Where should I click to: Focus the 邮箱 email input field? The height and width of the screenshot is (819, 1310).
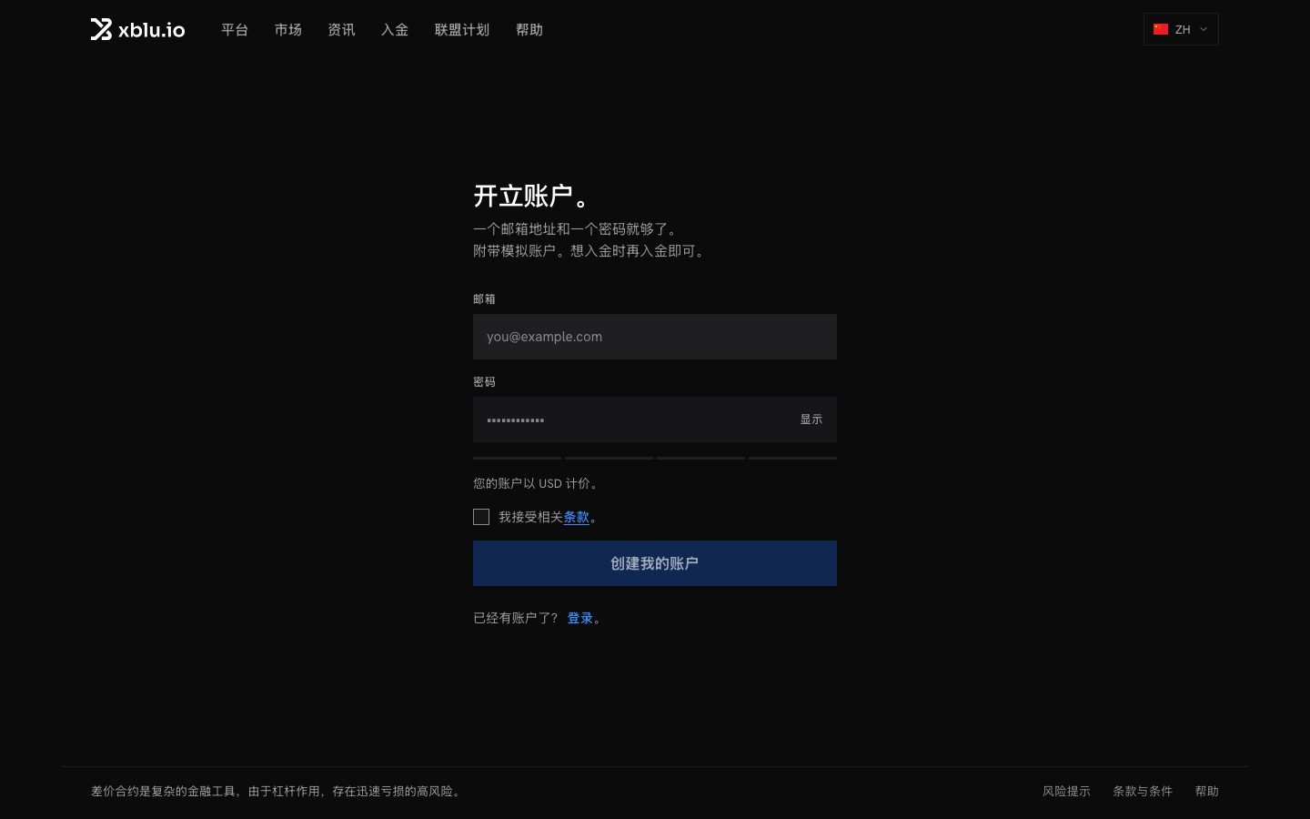(x=655, y=337)
